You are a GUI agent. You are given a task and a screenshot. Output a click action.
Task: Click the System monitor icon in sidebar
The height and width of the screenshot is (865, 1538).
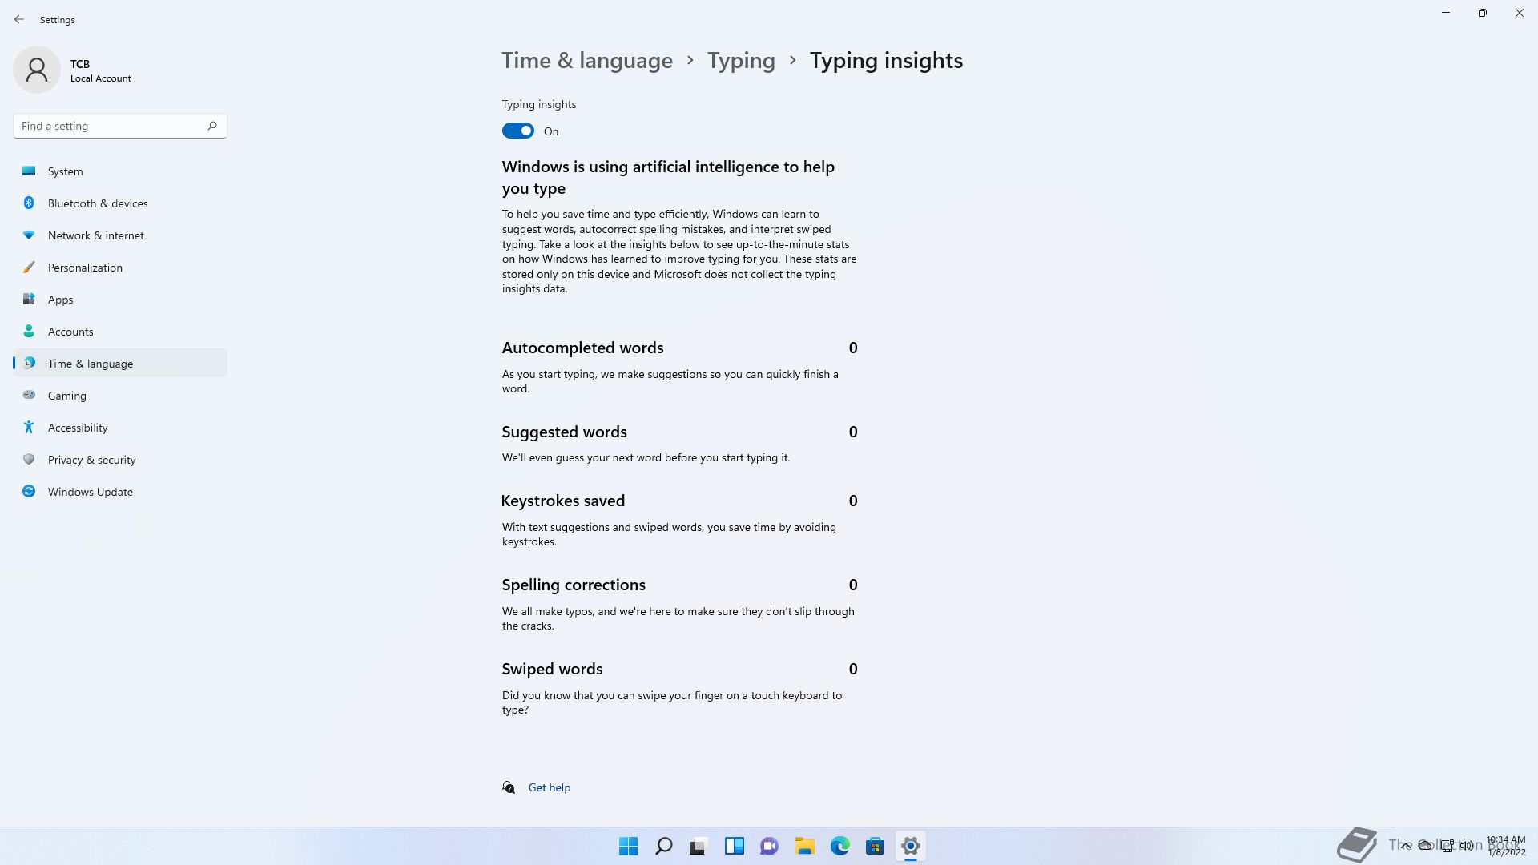click(29, 171)
